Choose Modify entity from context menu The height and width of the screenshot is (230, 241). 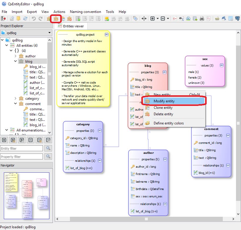click(164, 101)
